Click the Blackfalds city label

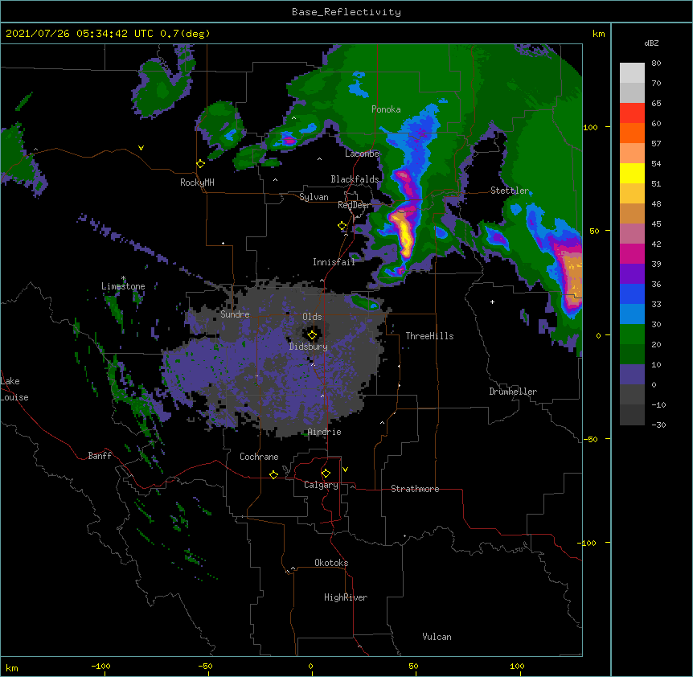pyautogui.click(x=355, y=179)
